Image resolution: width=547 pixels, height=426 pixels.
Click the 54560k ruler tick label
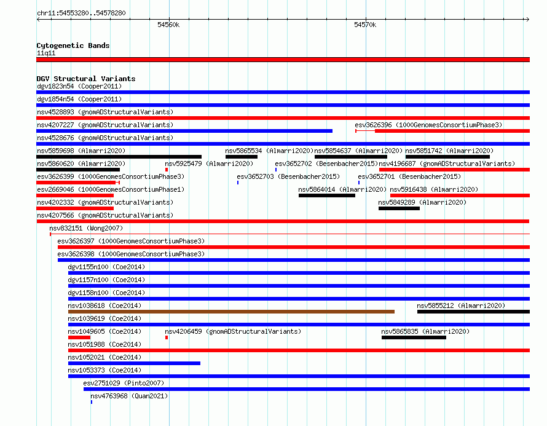click(x=168, y=25)
